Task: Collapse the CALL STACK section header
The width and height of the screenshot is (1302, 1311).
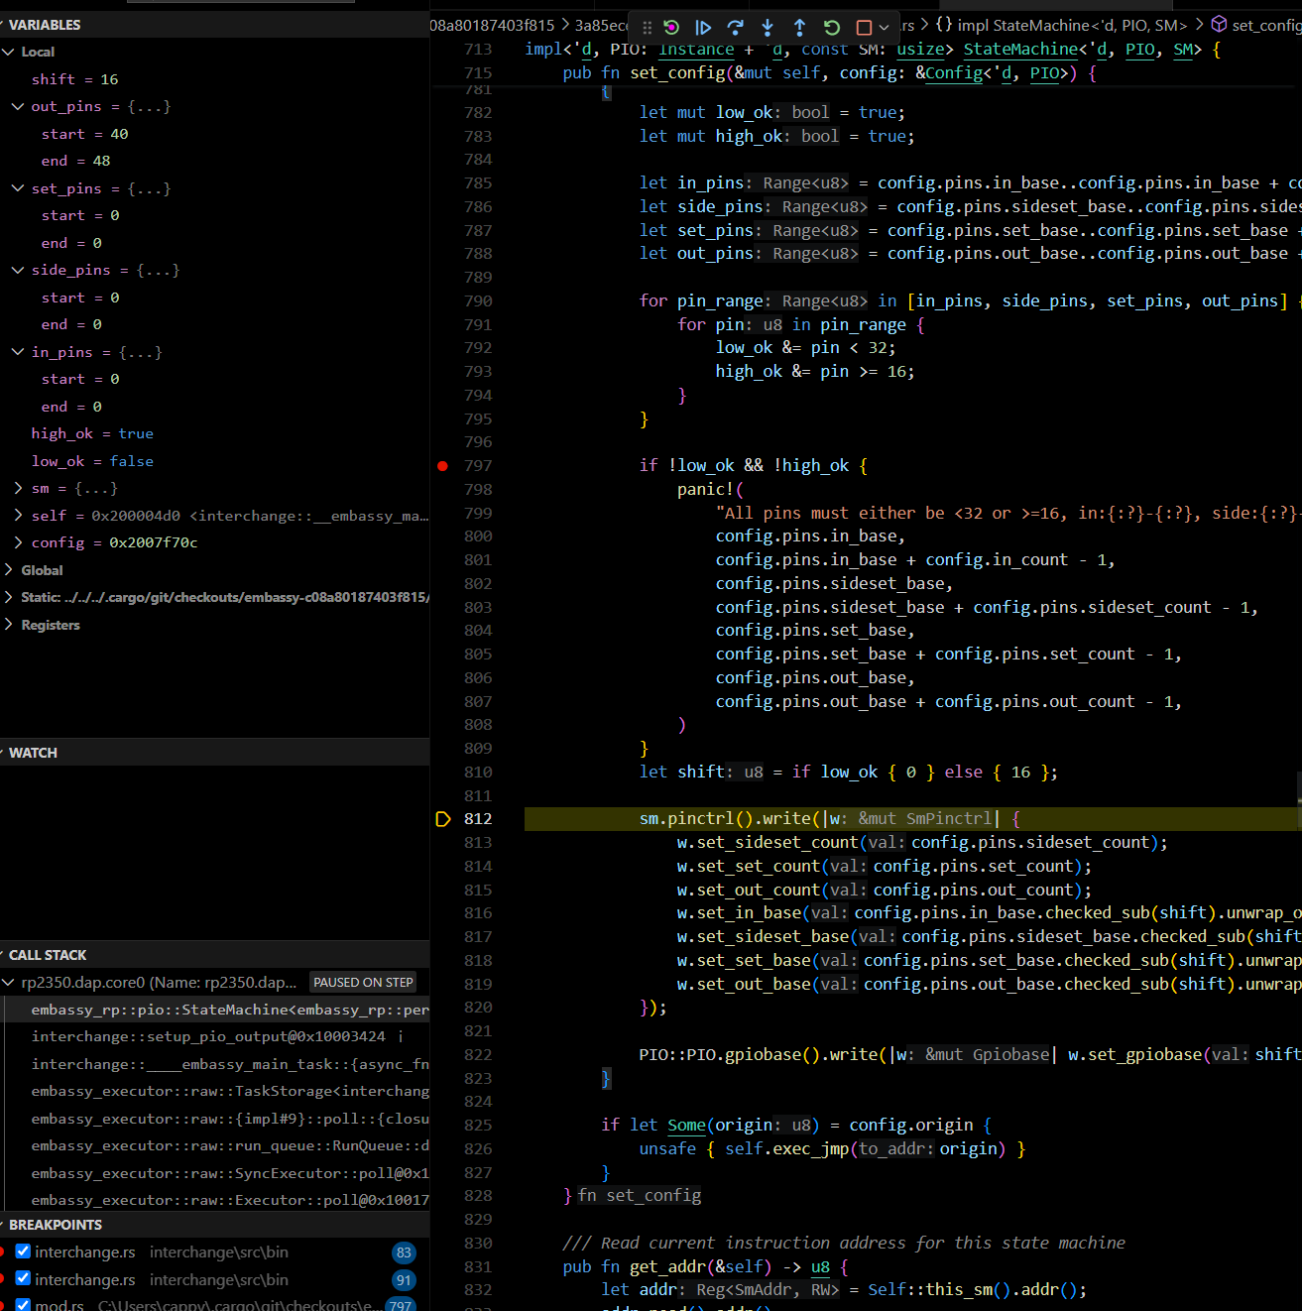Action: pos(48,955)
